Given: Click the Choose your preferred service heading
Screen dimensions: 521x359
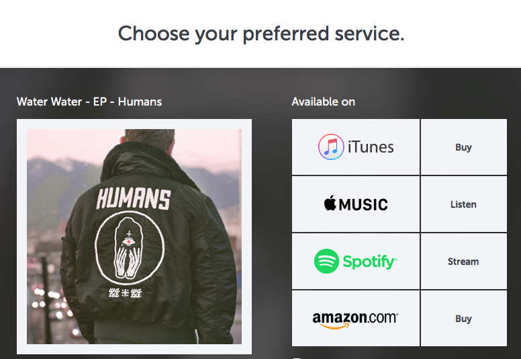Looking at the screenshot, I should (261, 34).
